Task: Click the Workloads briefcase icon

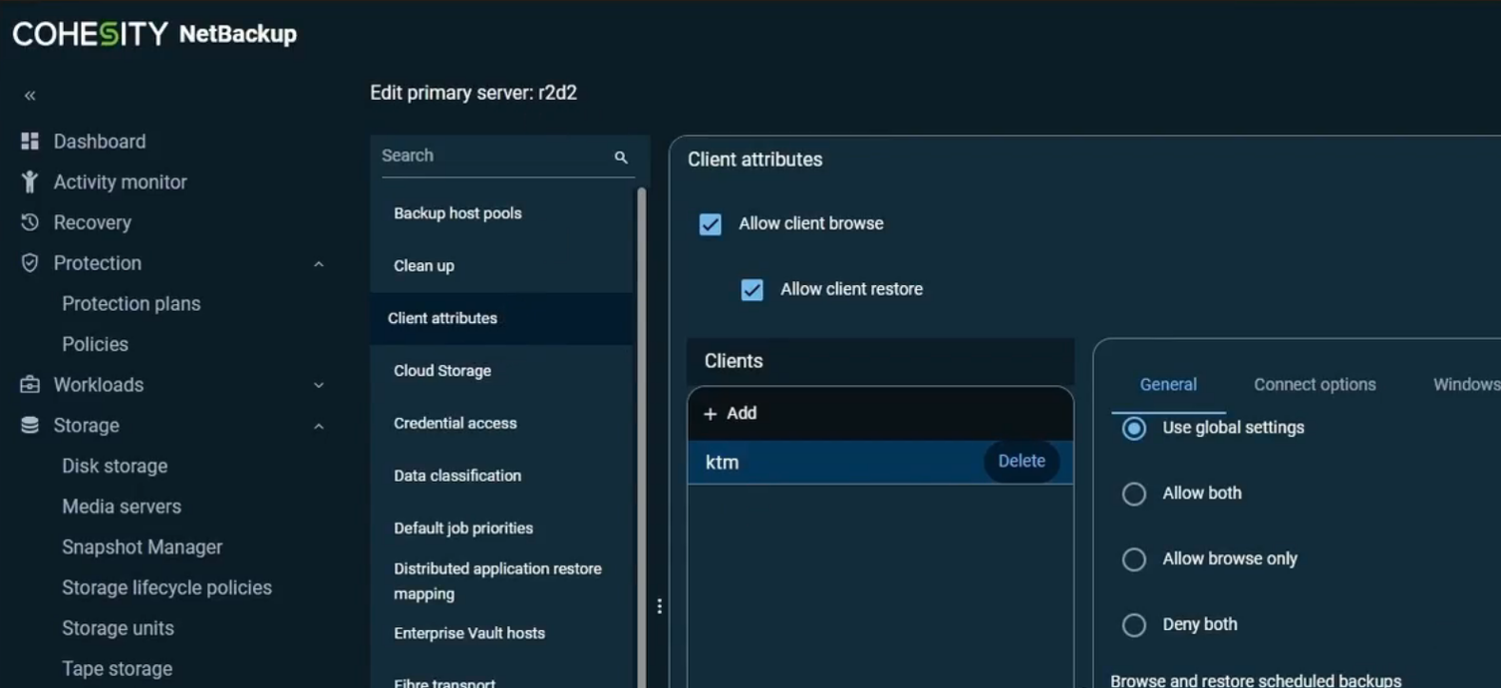Action: 29,385
